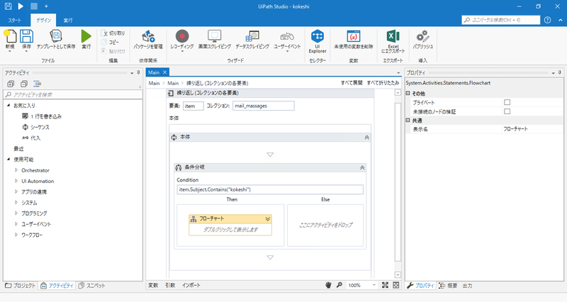Click expand all icon in Activities panel
The width and height of the screenshot is (567, 302).
[x=11, y=84]
